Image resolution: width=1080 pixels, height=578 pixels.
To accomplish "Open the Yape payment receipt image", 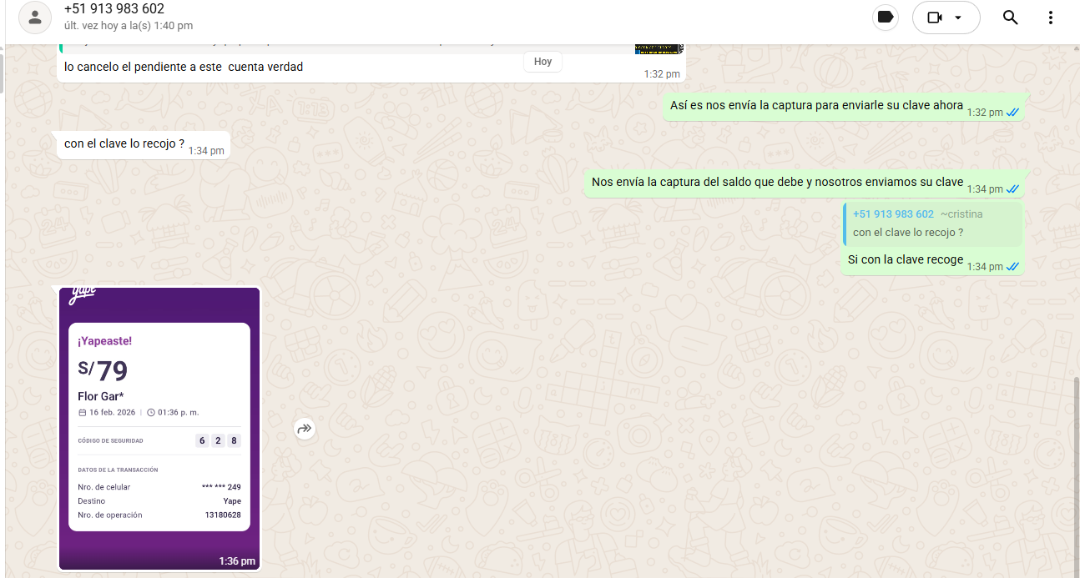I will tap(159, 427).
